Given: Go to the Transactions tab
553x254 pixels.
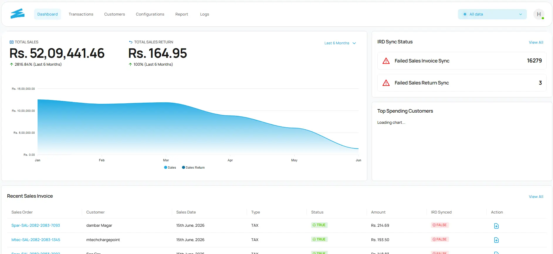Looking at the screenshot, I should point(81,14).
